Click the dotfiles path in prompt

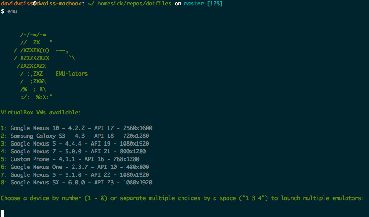[130, 4]
